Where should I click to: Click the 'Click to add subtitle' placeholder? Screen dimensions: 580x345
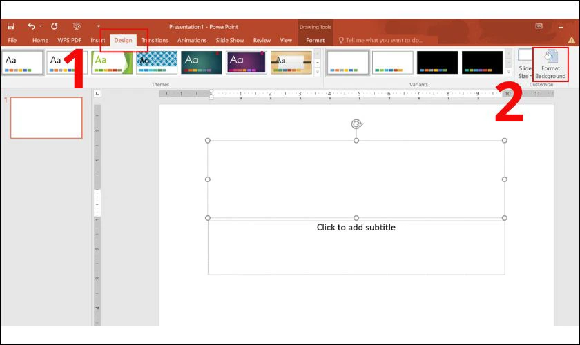tap(356, 228)
